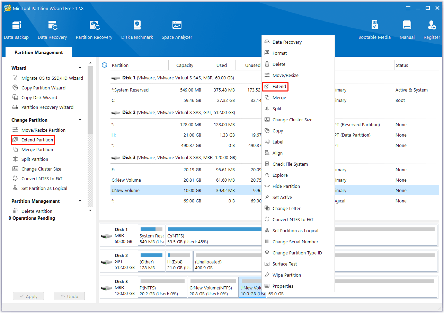Click Move/Resize Partition in the sidebar

coord(39,130)
